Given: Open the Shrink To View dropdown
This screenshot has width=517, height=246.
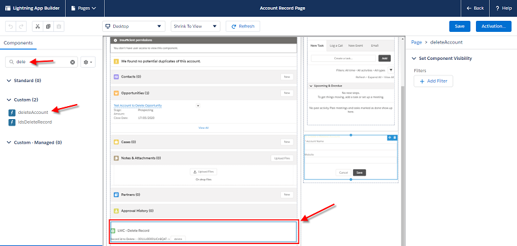Looking at the screenshot, I should pyautogui.click(x=195, y=27).
